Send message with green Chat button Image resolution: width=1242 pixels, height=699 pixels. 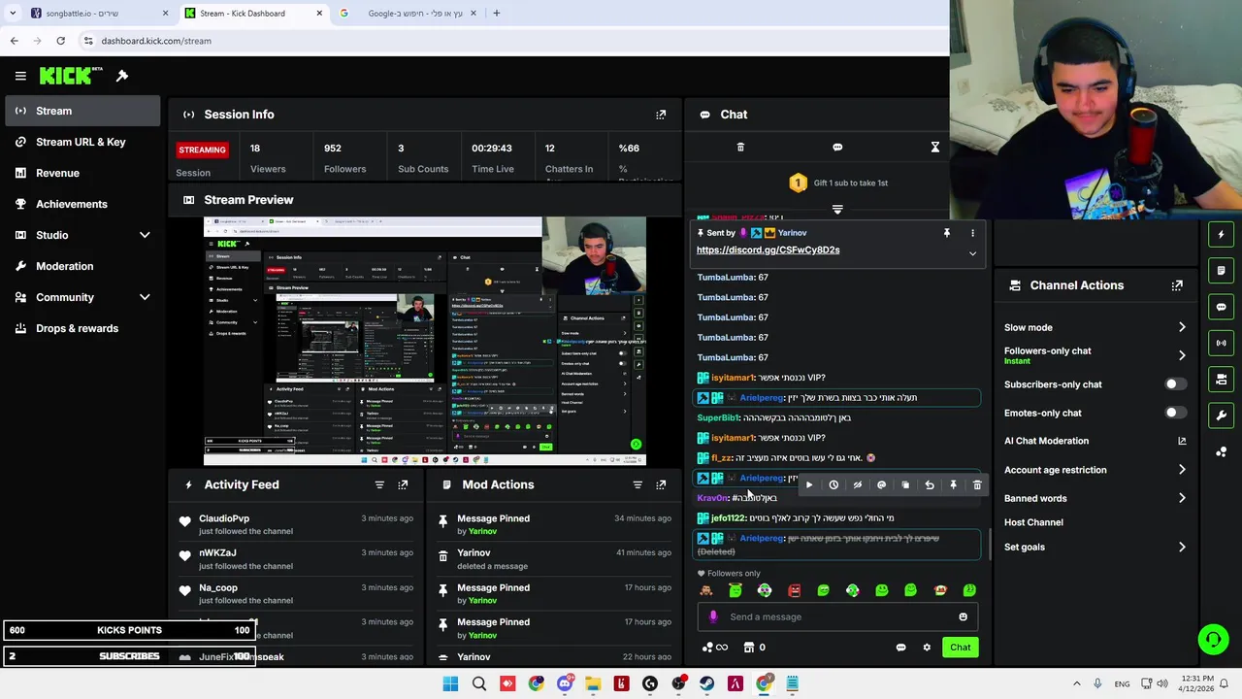tap(960, 648)
